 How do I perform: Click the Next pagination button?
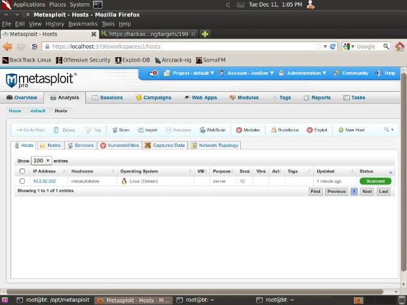367,192
